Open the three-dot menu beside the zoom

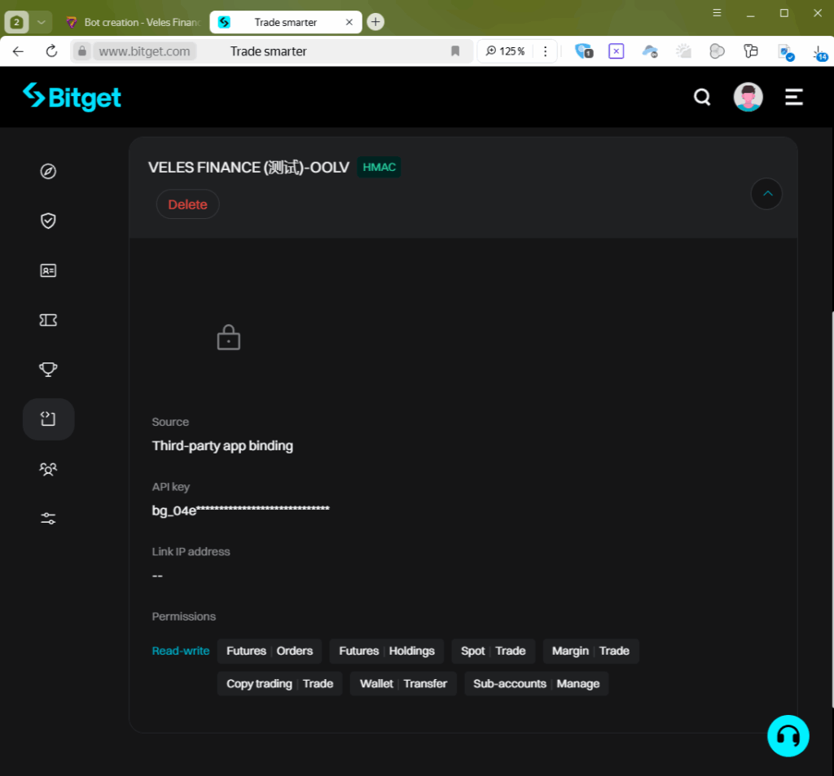click(x=545, y=51)
